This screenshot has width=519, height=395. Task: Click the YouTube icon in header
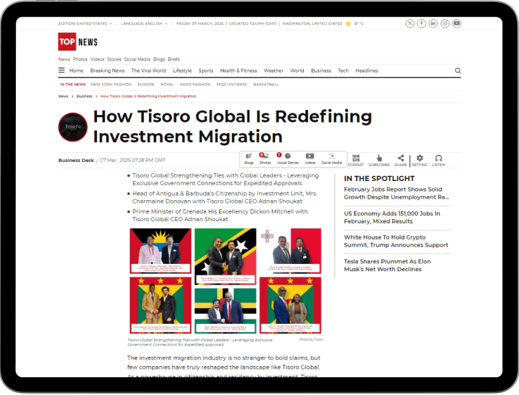click(x=456, y=24)
